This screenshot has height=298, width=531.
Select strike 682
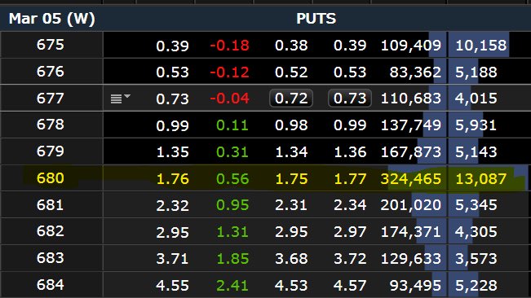pos(51,231)
